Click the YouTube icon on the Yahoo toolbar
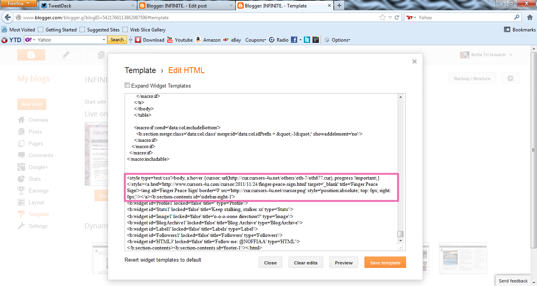Screen dimensions: 537x286 pos(169,39)
